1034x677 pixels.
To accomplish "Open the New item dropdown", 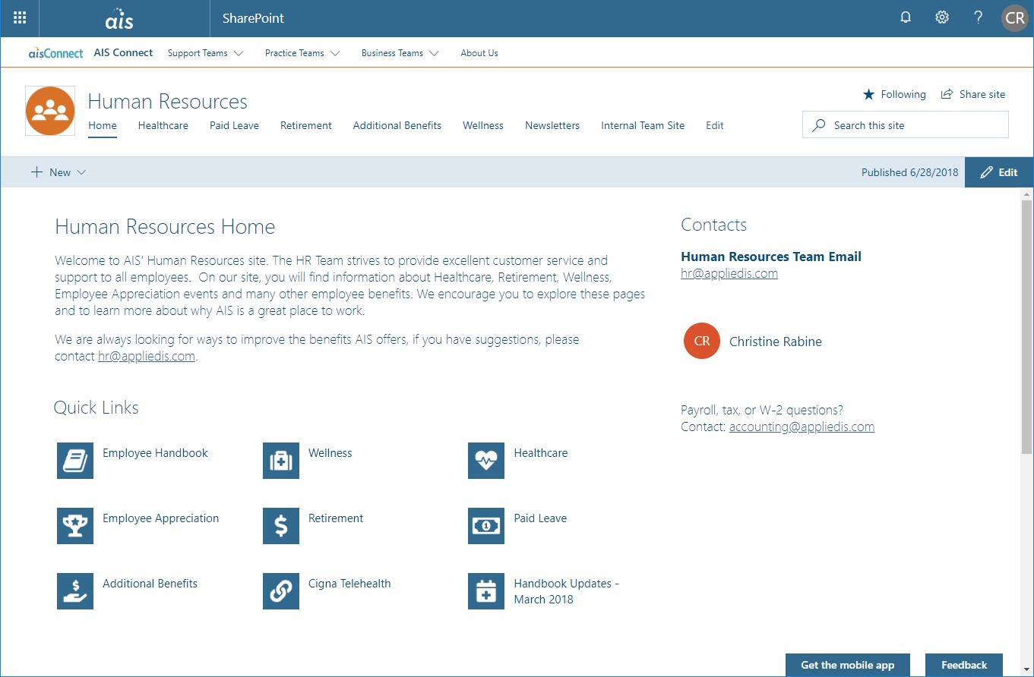I will [x=58, y=172].
